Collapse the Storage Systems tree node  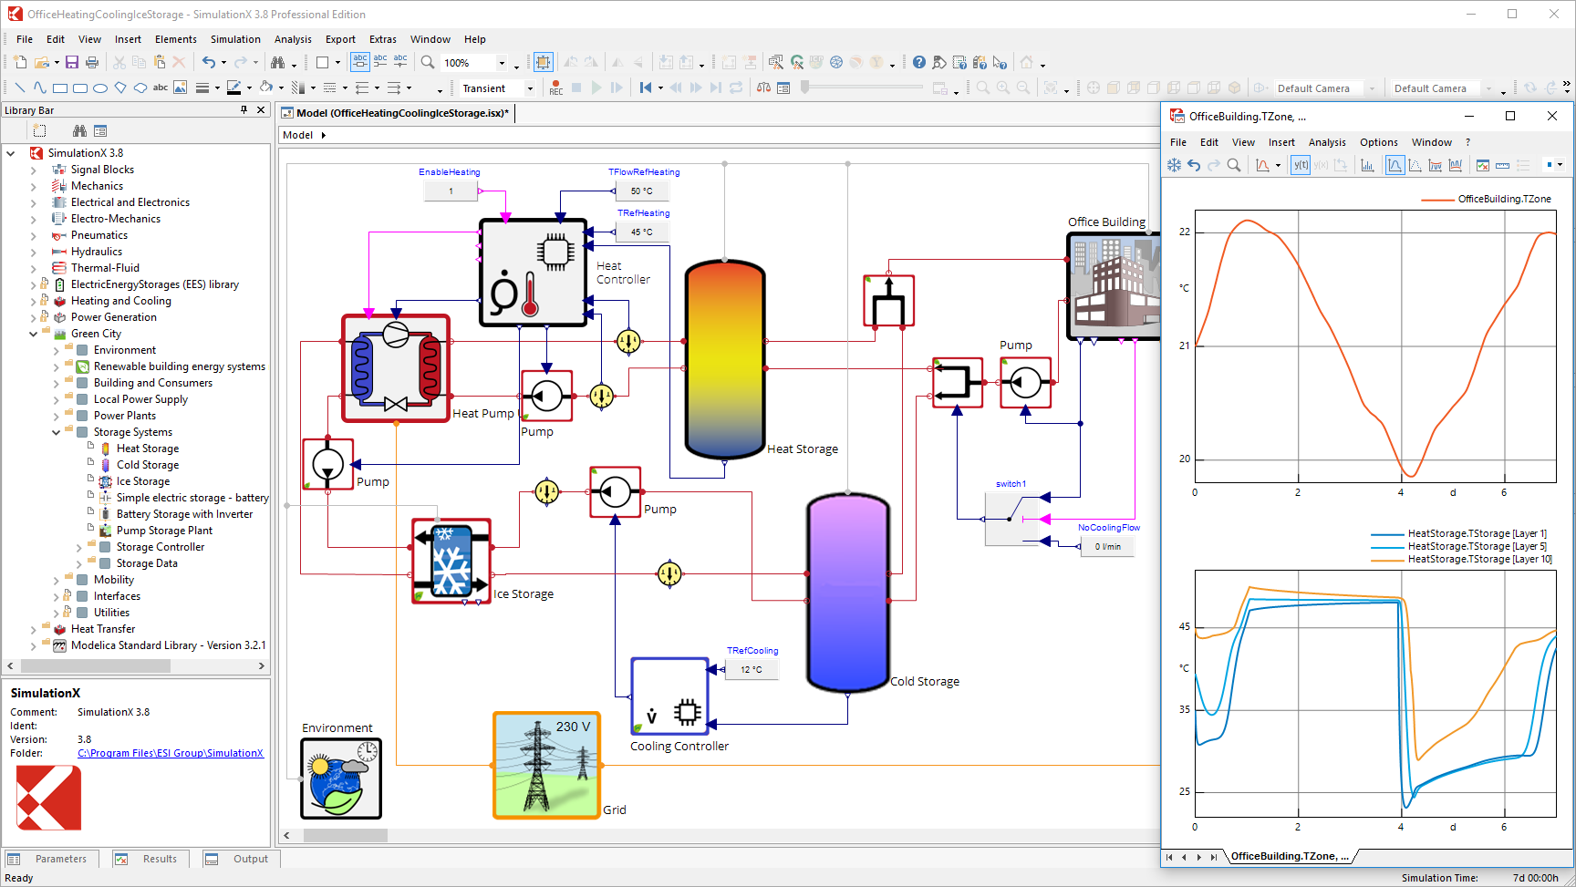coord(56,432)
